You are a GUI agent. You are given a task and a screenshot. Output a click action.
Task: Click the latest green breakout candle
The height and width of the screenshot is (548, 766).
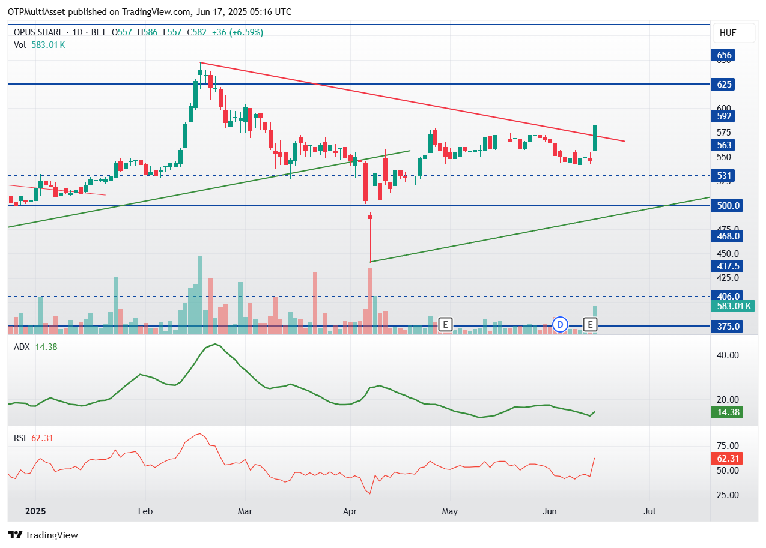tap(595, 138)
